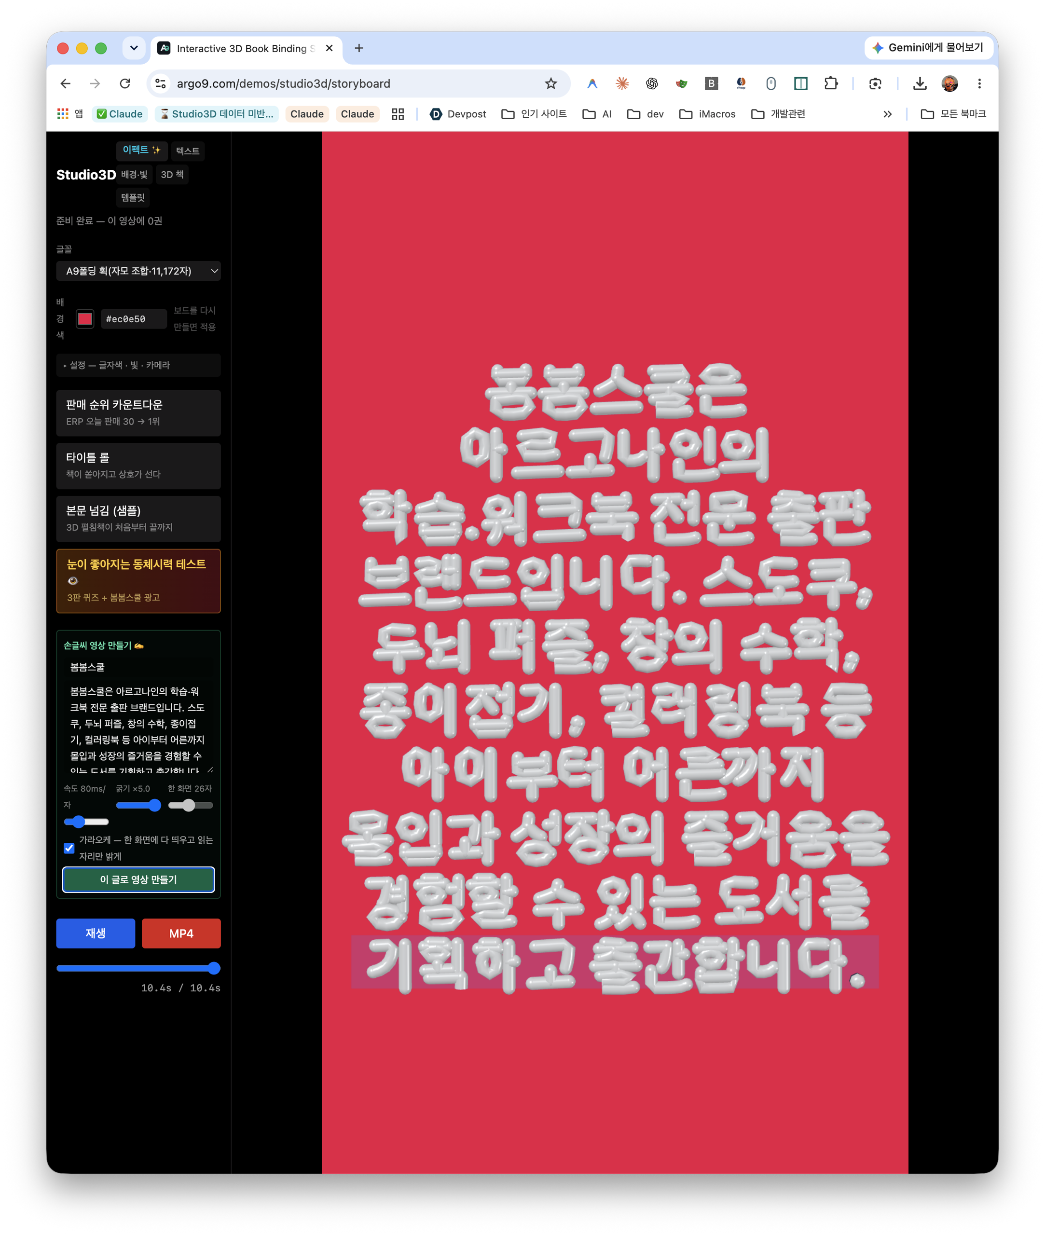Viewport: 1045px width, 1235px height.
Task: Open the dev bookmark folder
Action: (646, 114)
